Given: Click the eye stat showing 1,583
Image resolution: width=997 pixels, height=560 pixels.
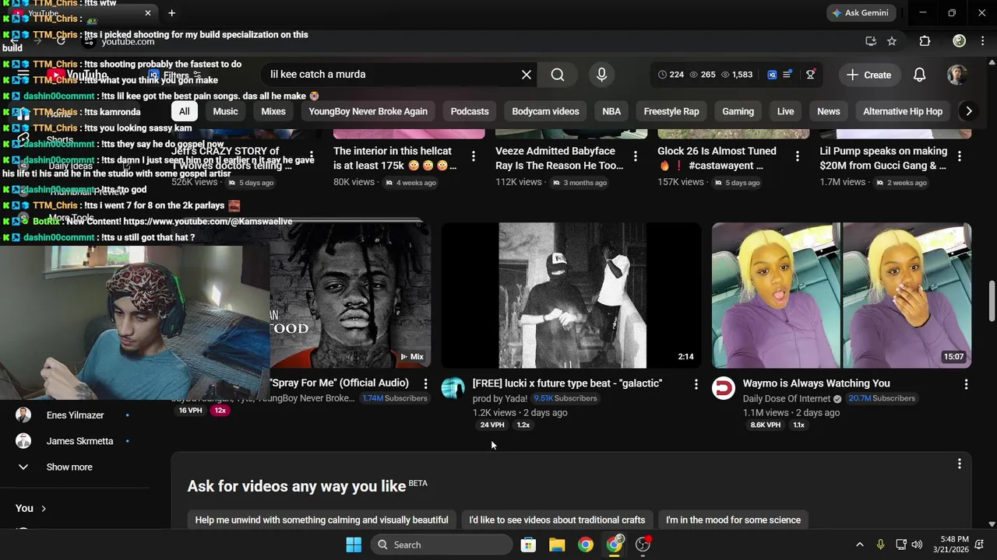Looking at the screenshot, I should pyautogui.click(x=737, y=75).
